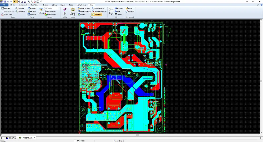The width and height of the screenshot is (263, 142).
Task: Switch to the Tools ribbon tab
Action: coord(71,5)
